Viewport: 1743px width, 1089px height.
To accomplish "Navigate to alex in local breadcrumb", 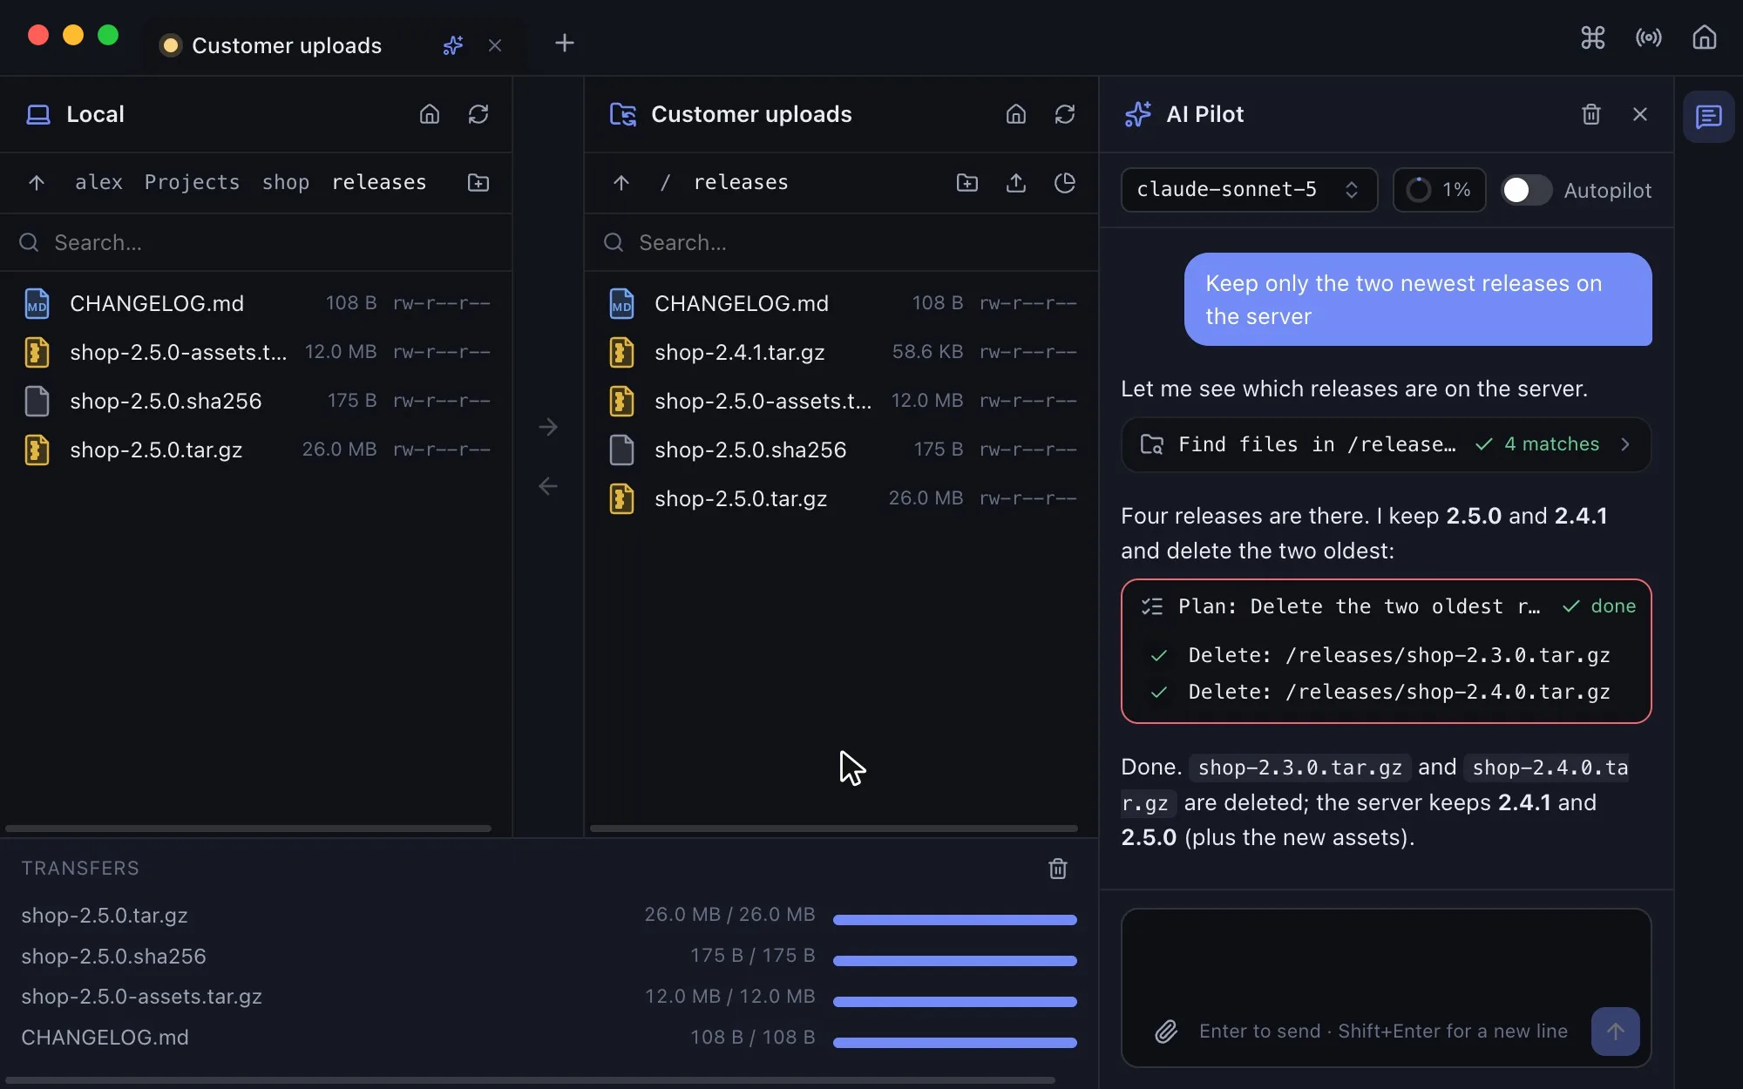I will coord(98,182).
